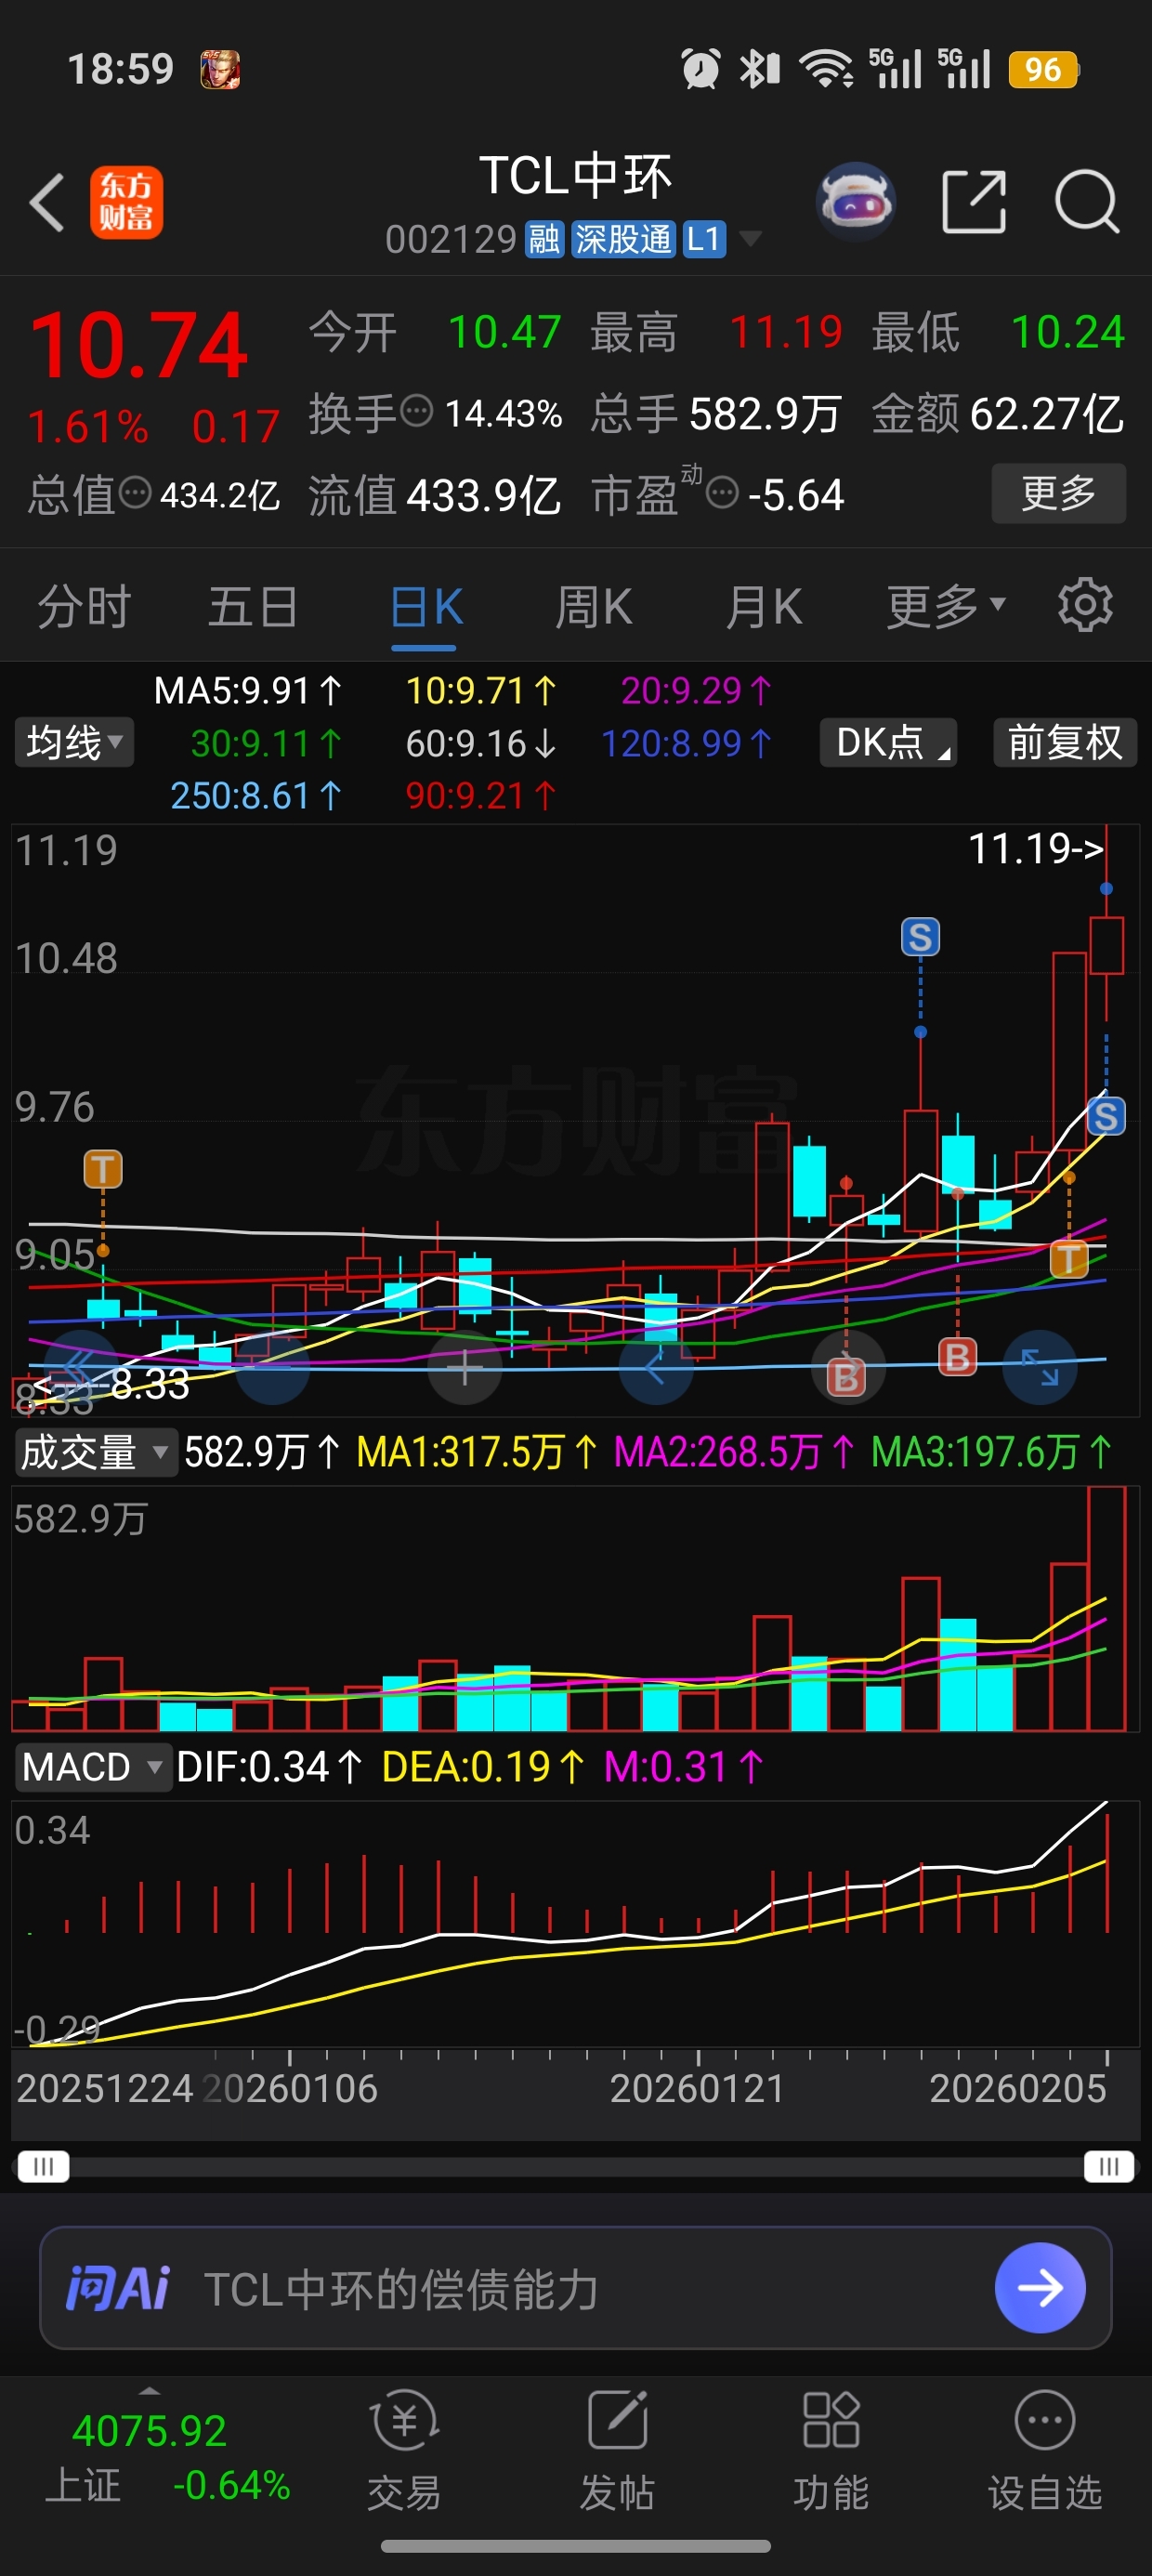Switch to 分时 tab
The image size is (1152, 2576).
84,606
